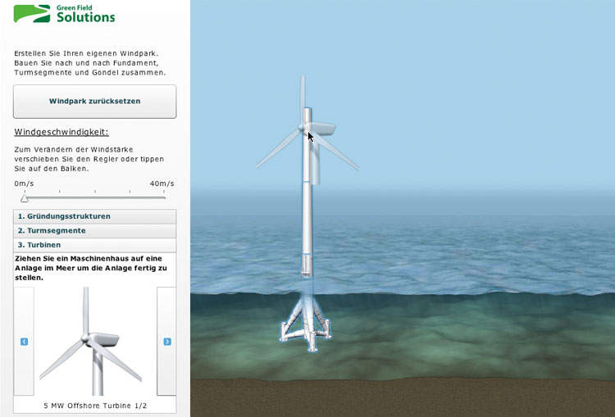
Task: Click the previous turbine left arrow
Action: [x=24, y=342]
